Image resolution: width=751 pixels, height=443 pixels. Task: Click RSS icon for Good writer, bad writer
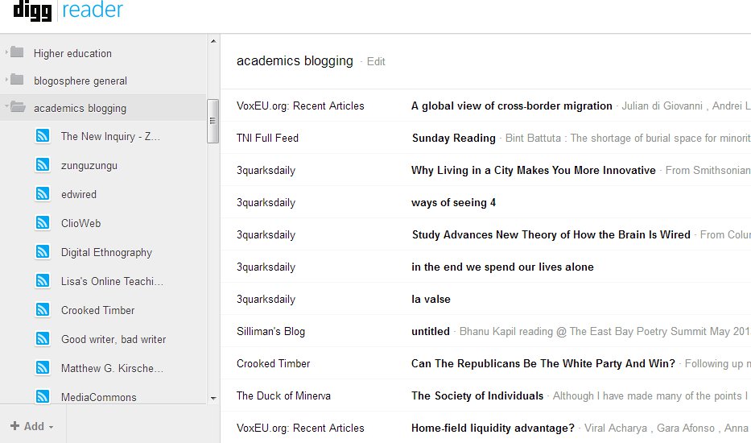[43, 338]
